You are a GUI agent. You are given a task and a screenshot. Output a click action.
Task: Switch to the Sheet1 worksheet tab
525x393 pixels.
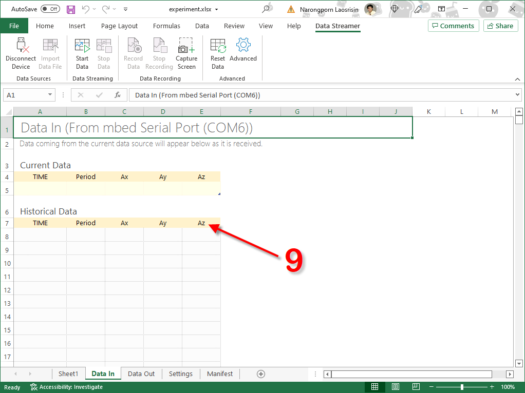(x=68, y=374)
